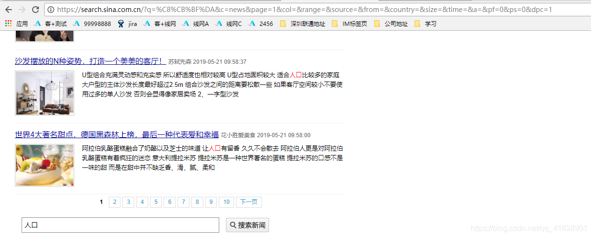The width and height of the screenshot is (591, 237).
Task: Go to results page 3
Action: click(128, 202)
